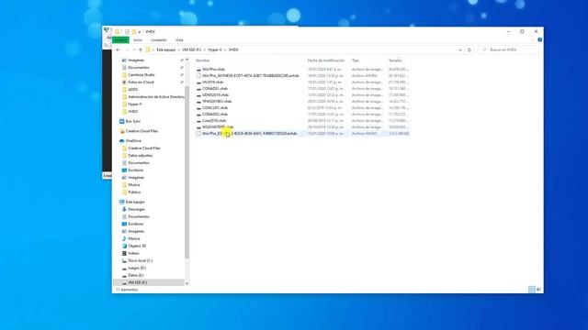Sort by Tamaño column header

coord(395,60)
